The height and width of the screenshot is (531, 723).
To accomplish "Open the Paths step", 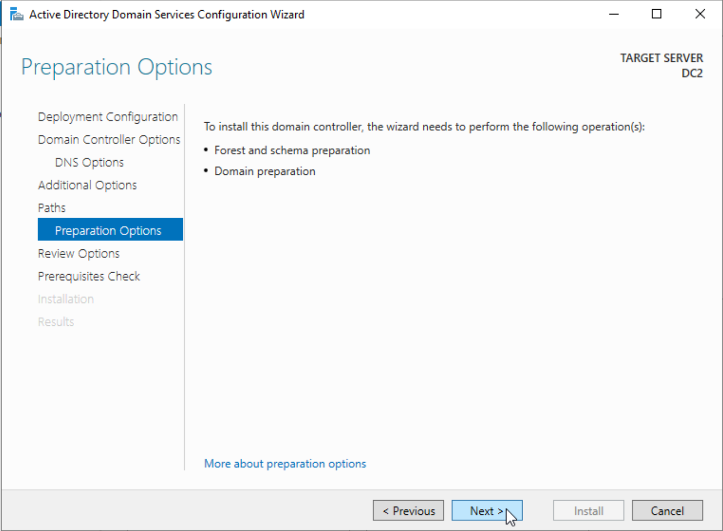I will [x=52, y=208].
